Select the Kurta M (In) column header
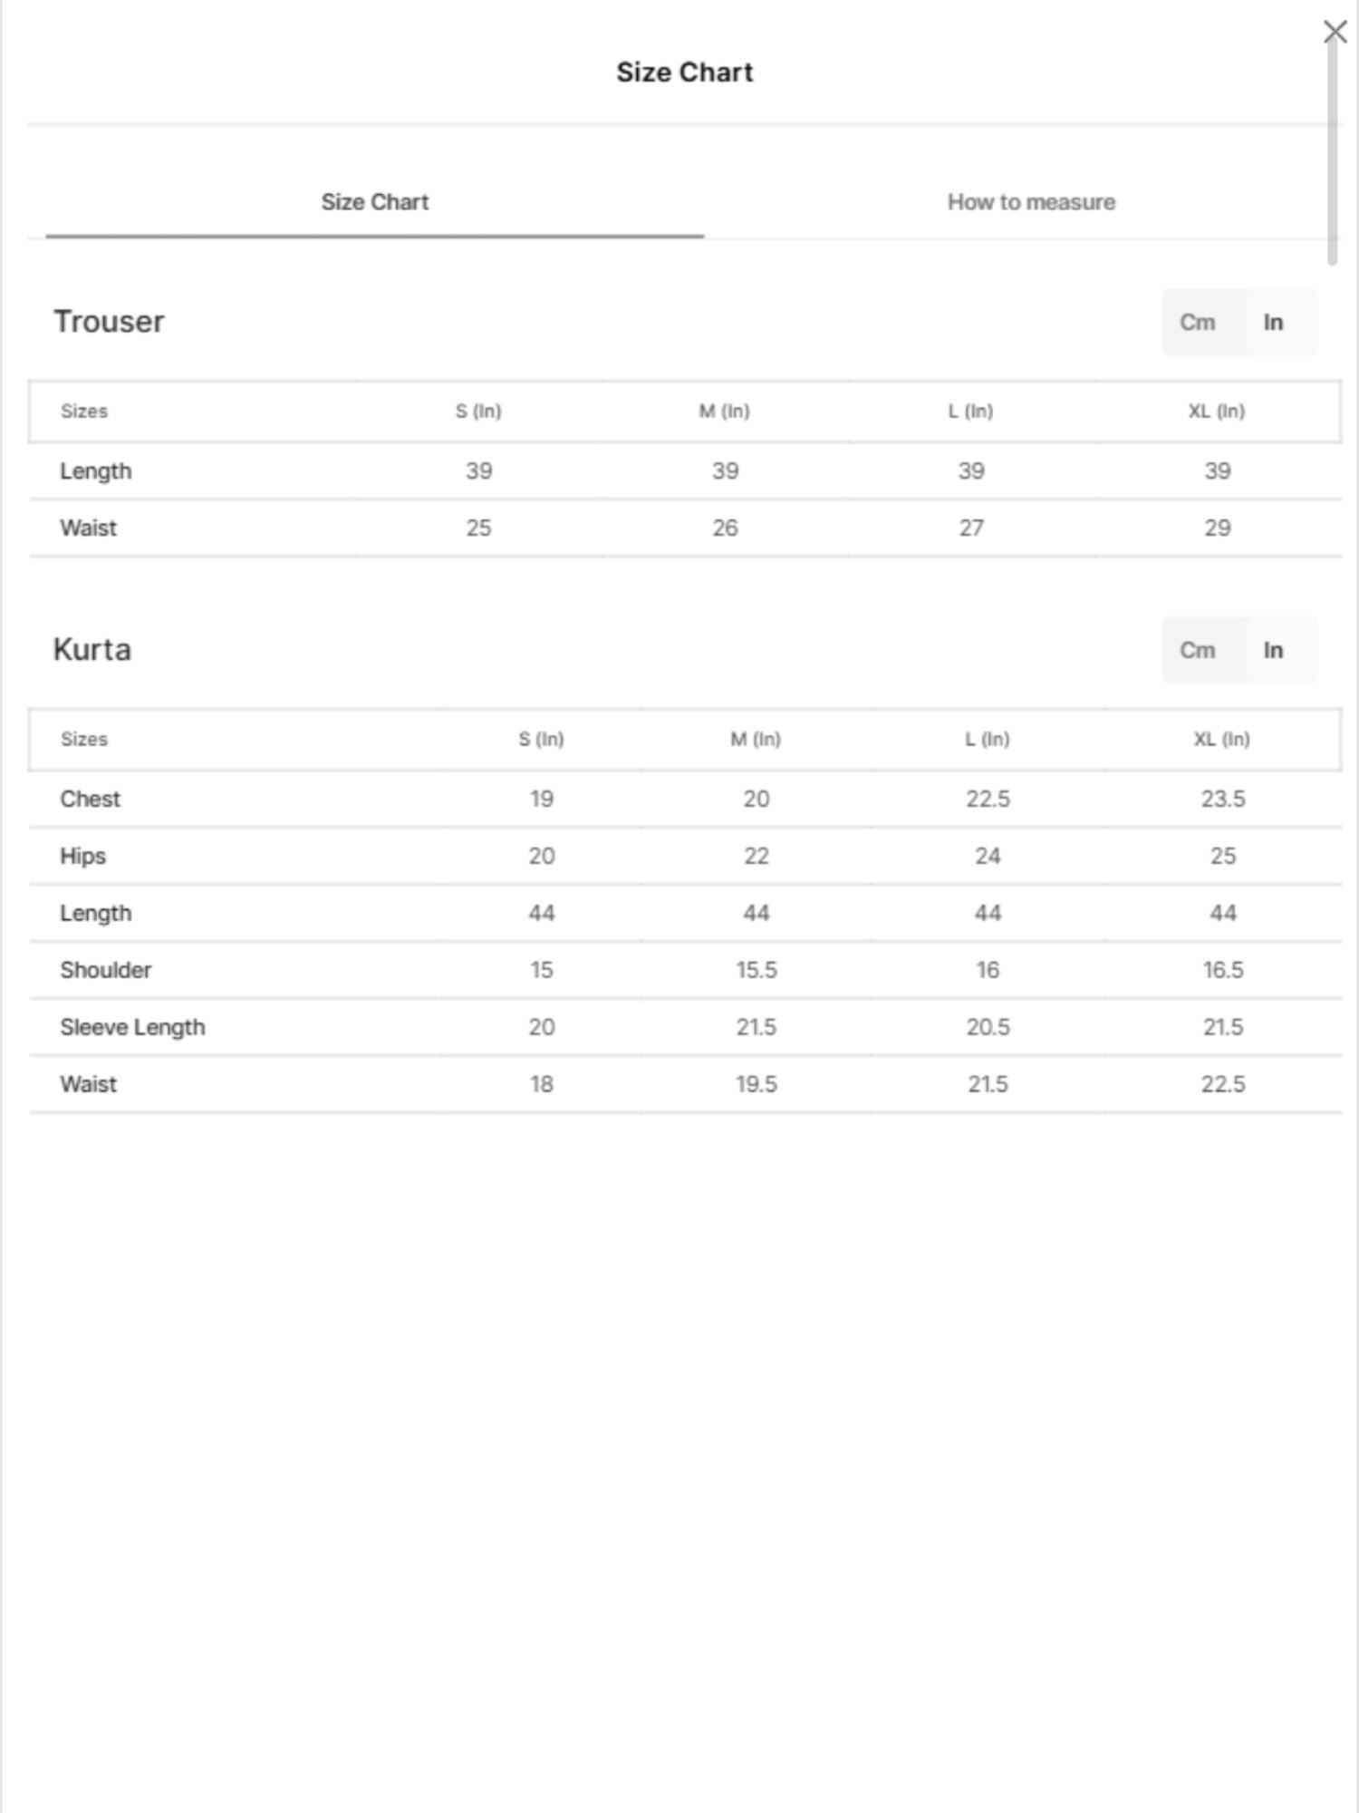This screenshot has width=1359, height=1813. [x=756, y=740]
